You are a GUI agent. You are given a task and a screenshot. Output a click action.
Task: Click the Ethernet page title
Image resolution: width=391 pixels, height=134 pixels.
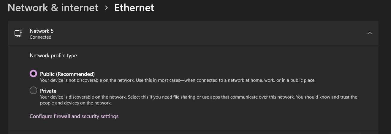tap(134, 8)
